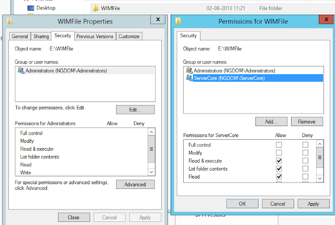Click scroll down arrow in Properties permissions list

pyautogui.click(x=151, y=172)
